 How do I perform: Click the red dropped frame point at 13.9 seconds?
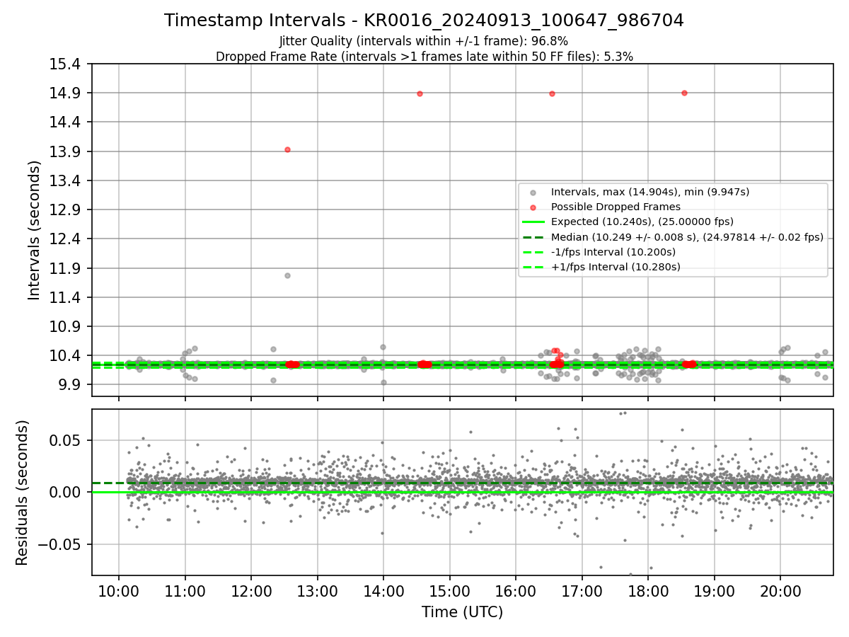pos(287,149)
